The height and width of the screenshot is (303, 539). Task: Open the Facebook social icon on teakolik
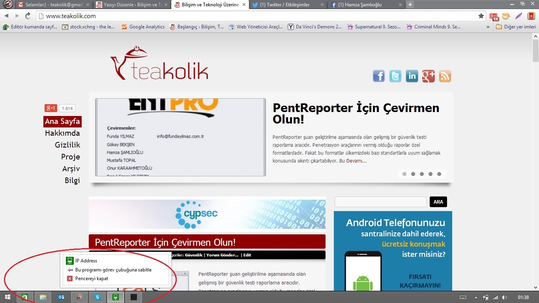point(379,76)
